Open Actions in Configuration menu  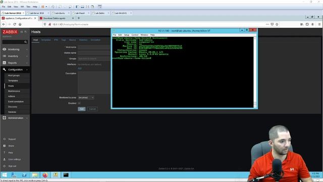(x=12, y=96)
